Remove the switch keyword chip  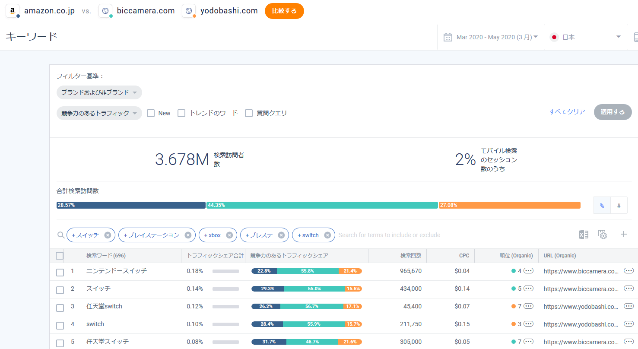coord(327,235)
